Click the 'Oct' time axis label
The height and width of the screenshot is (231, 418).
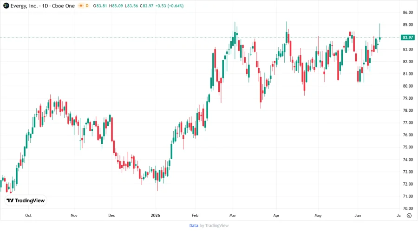(28, 215)
